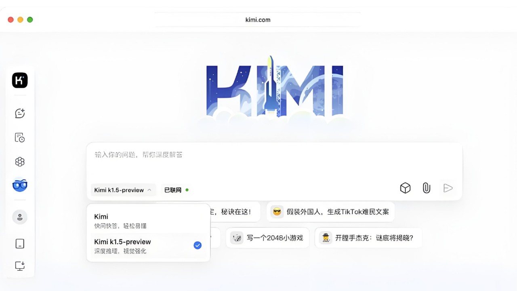This screenshot has height=291, width=517.
Task: Click the 假装外国人 TikTok suggestion
Action: pyautogui.click(x=330, y=211)
